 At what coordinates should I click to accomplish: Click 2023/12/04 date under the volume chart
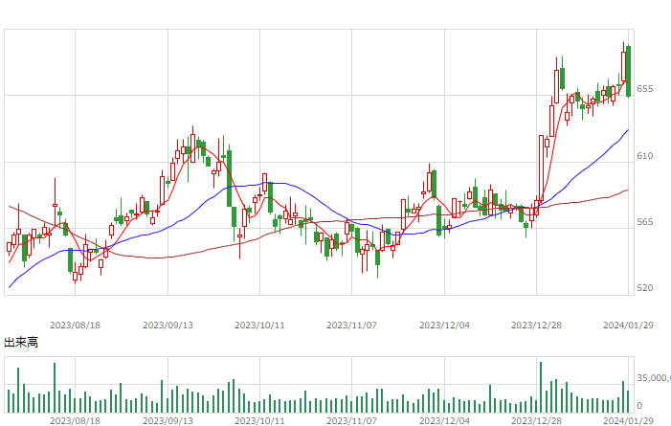tap(445, 421)
